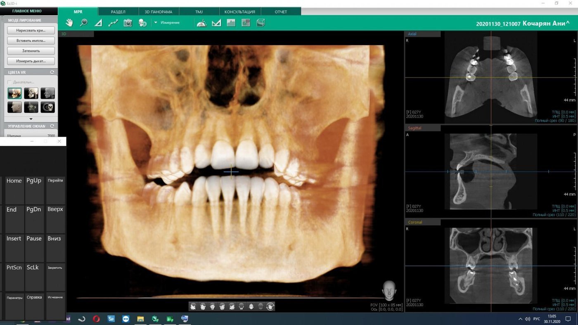
Task: Click the Затемнить button
Action: click(x=31, y=51)
